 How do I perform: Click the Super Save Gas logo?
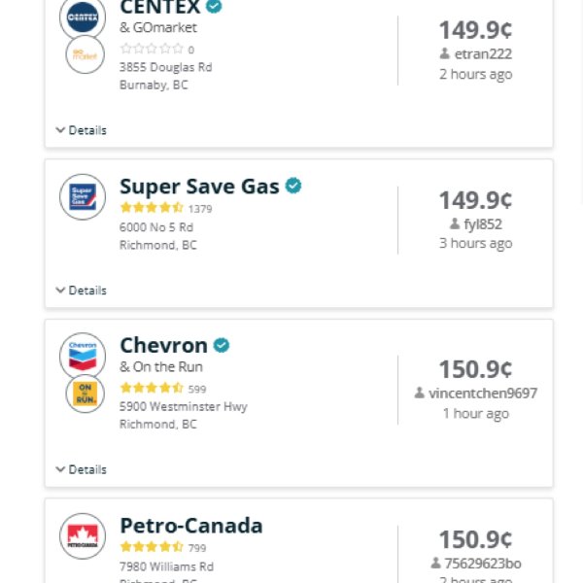(83, 196)
